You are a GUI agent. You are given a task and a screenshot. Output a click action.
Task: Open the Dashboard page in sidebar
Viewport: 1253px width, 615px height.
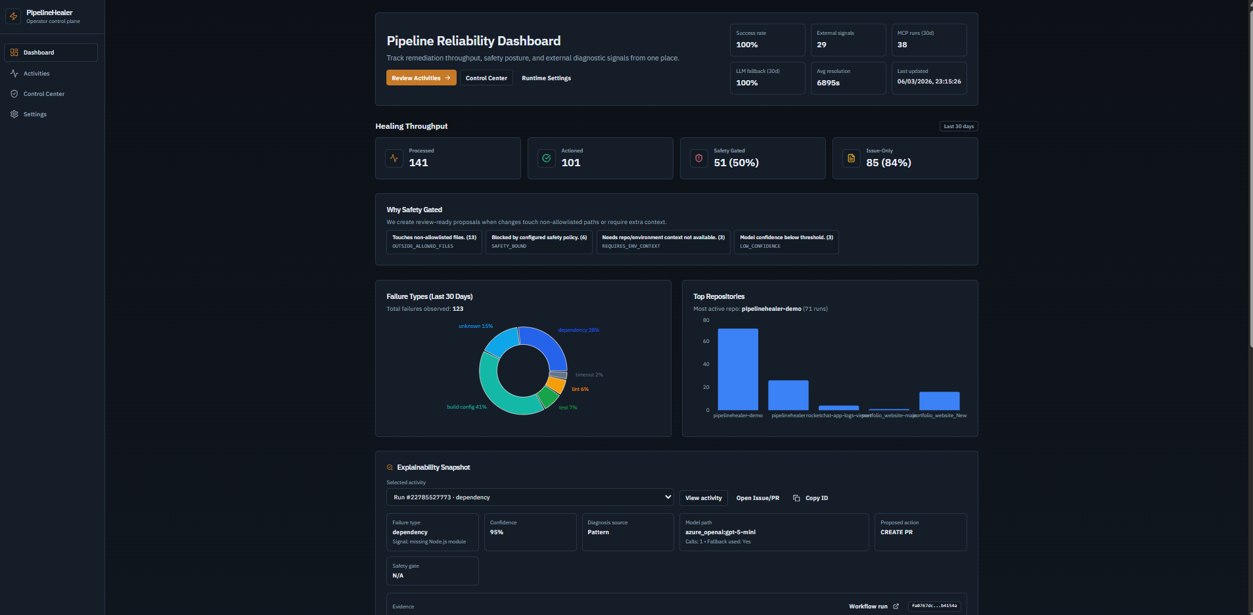pyautogui.click(x=51, y=53)
